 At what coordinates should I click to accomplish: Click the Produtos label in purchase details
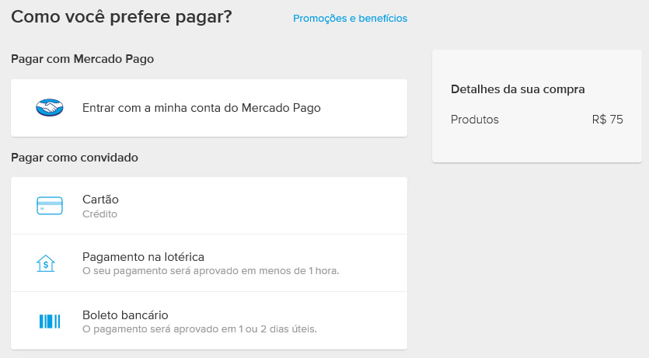coord(475,120)
